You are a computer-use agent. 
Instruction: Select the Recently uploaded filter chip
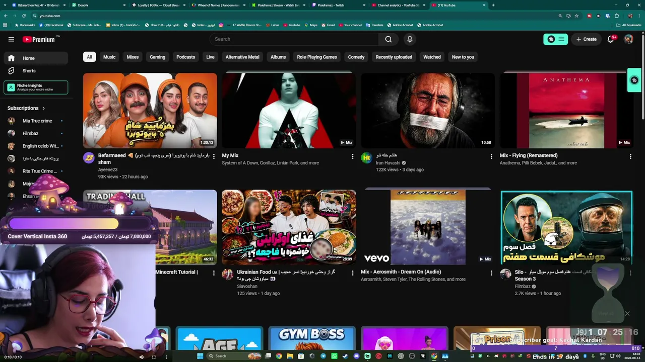pyautogui.click(x=394, y=57)
